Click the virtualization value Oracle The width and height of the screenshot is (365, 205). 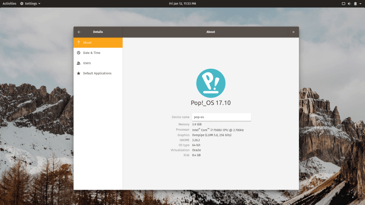click(197, 150)
